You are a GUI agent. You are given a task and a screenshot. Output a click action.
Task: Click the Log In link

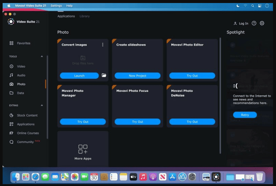(x=243, y=23)
